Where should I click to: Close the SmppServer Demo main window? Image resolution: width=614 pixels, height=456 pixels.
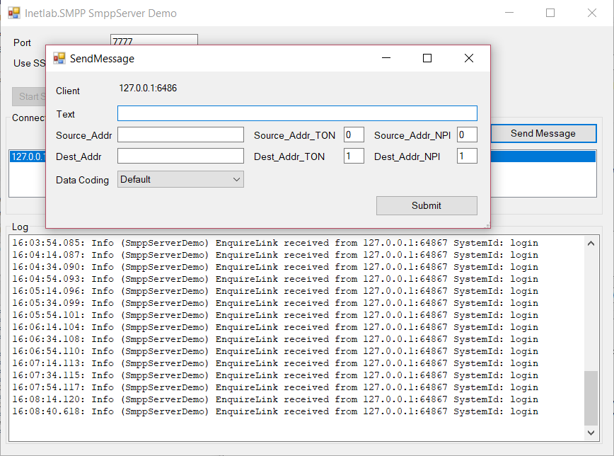tap(592, 13)
